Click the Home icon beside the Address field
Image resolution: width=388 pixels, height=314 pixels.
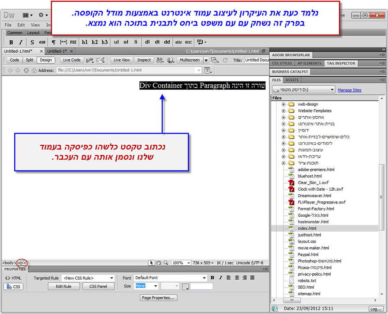(x=34, y=70)
